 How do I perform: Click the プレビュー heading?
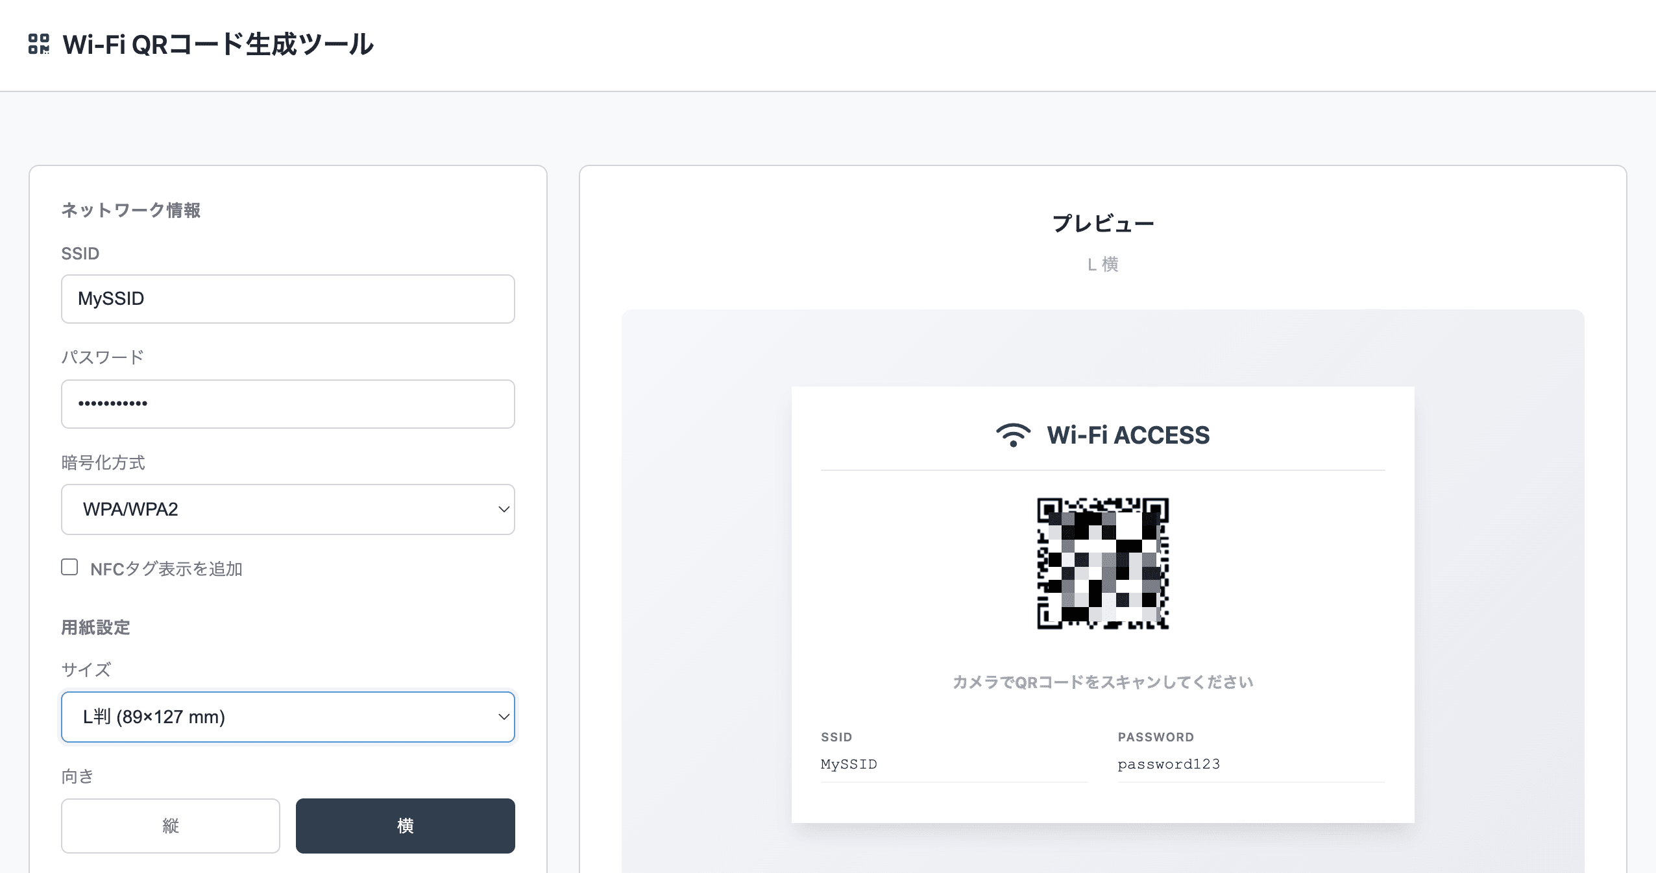[1102, 224]
